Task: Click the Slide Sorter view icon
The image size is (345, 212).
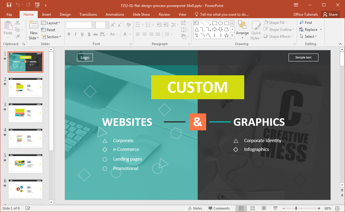Action: click(253, 208)
